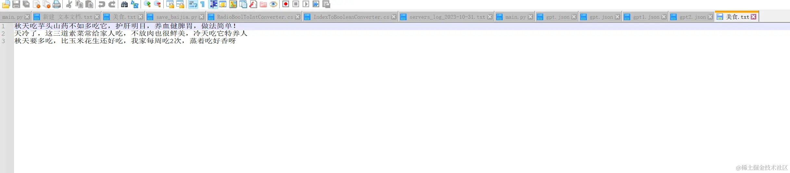Screen dimensions: 790x173
Task: Switch to the 新建 文本文档.txt tab
Action: click(x=68, y=17)
